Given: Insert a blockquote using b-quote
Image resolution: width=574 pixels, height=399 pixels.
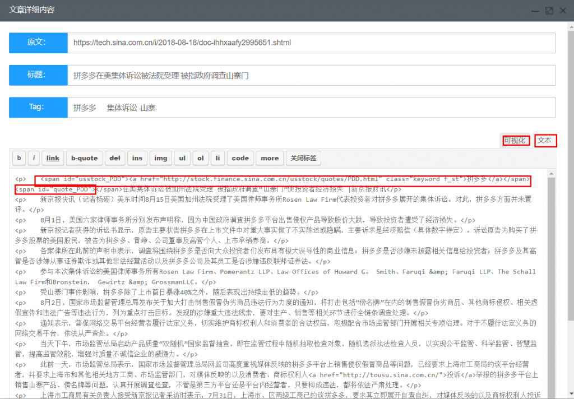Looking at the screenshot, I should tap(84, 158).
